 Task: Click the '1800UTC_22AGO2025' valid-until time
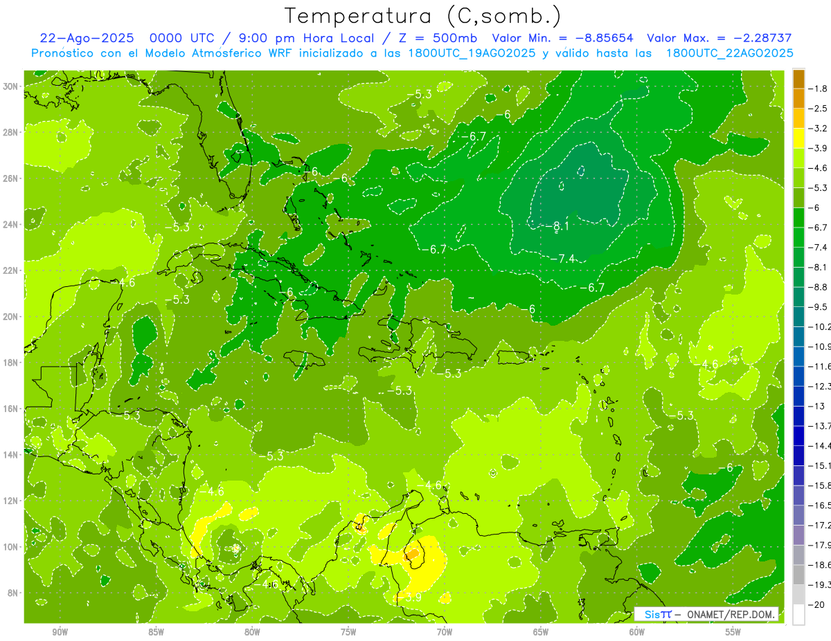tap(729, 53)
